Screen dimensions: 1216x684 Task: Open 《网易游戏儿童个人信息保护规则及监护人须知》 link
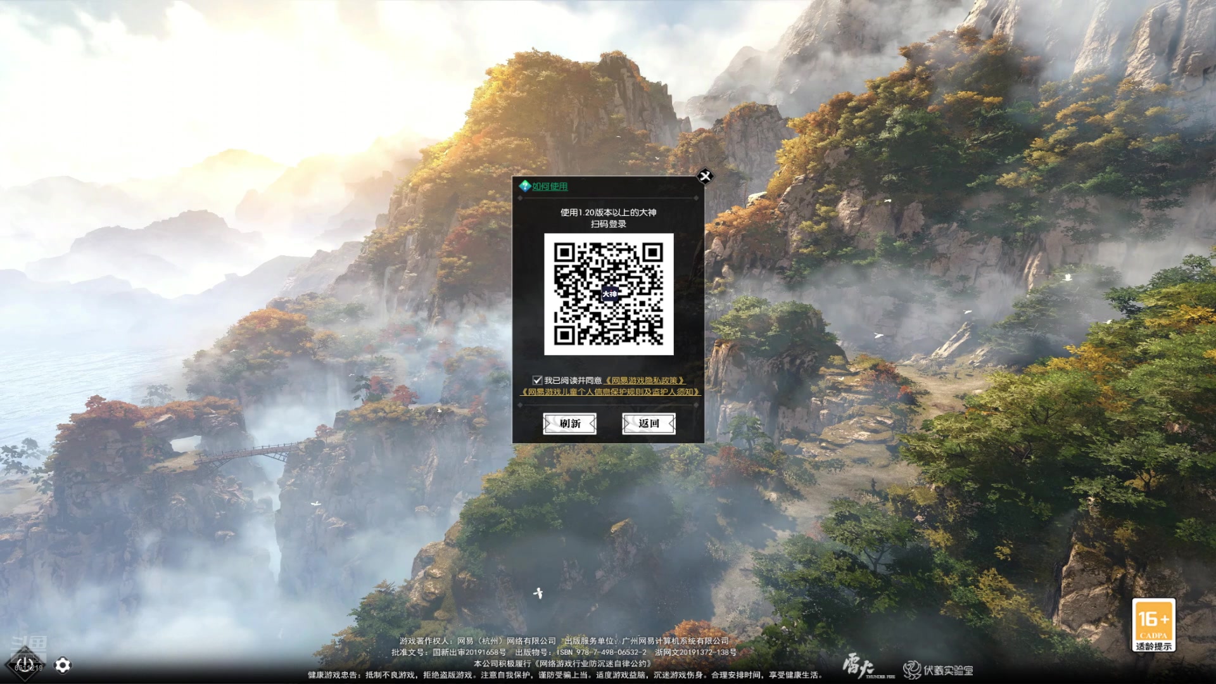[611, 391]
